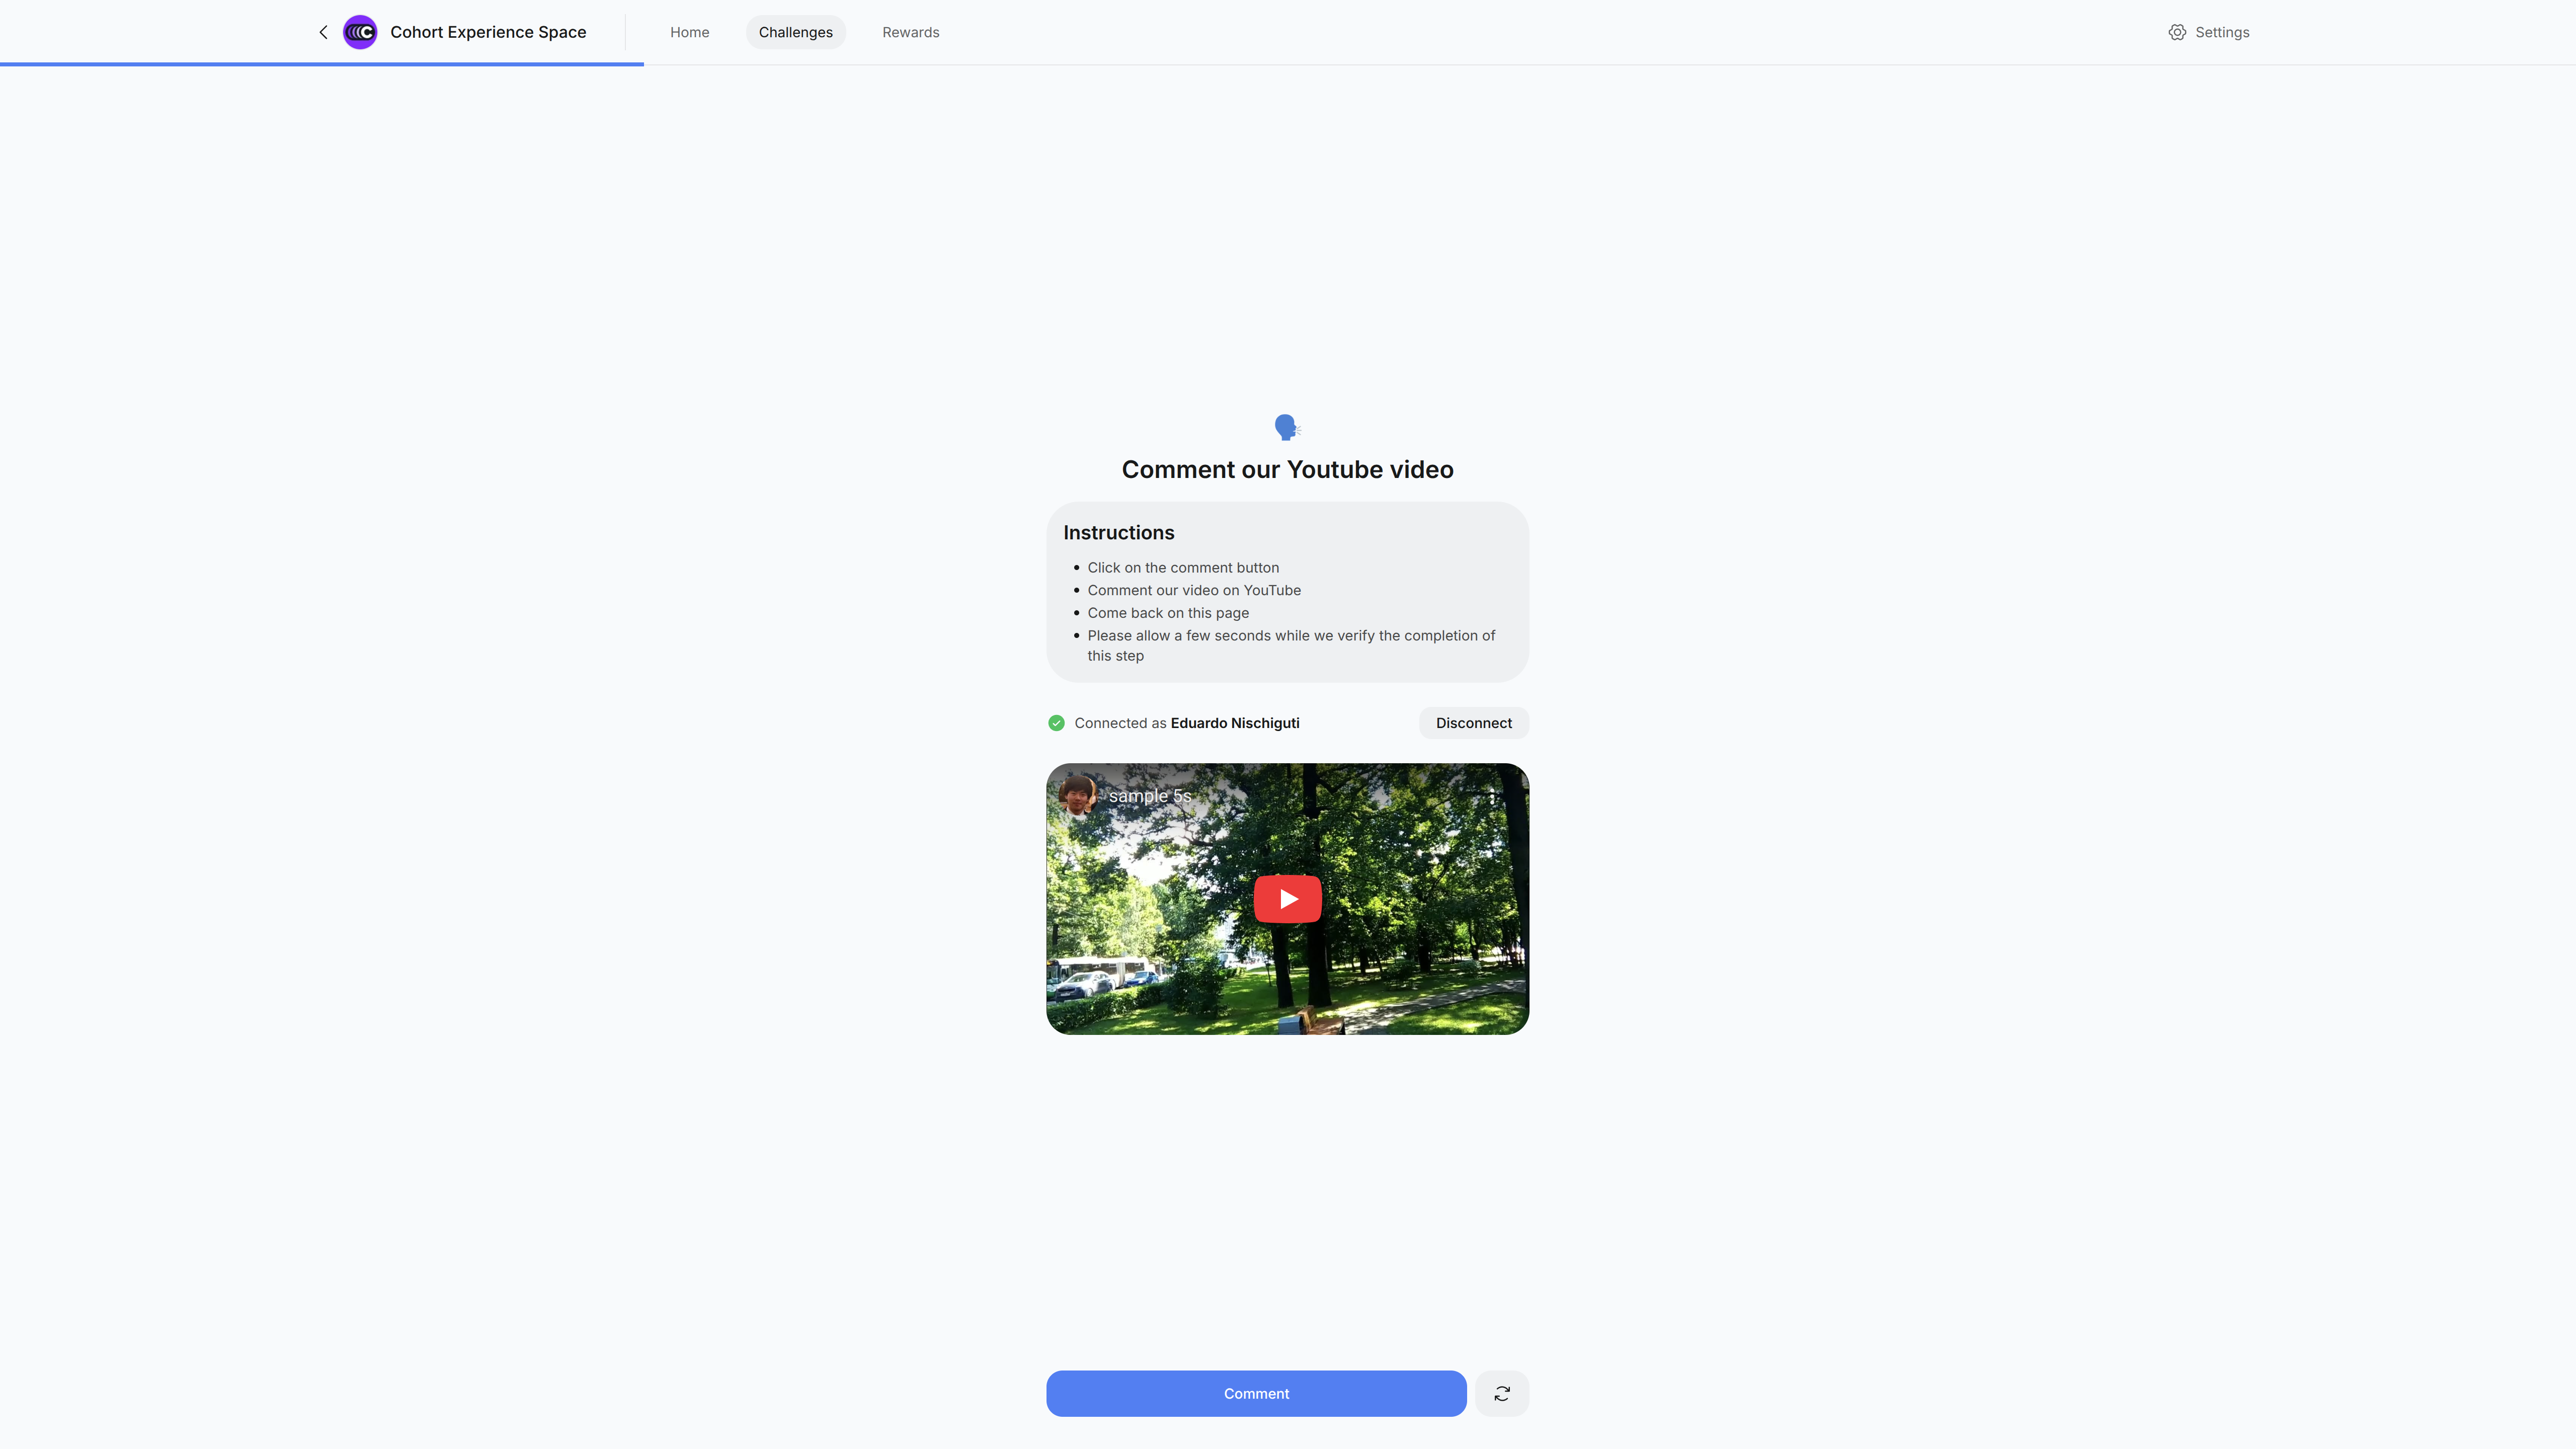Select the Challenges tab
Screen dimensions: 2576x1449
795,32
